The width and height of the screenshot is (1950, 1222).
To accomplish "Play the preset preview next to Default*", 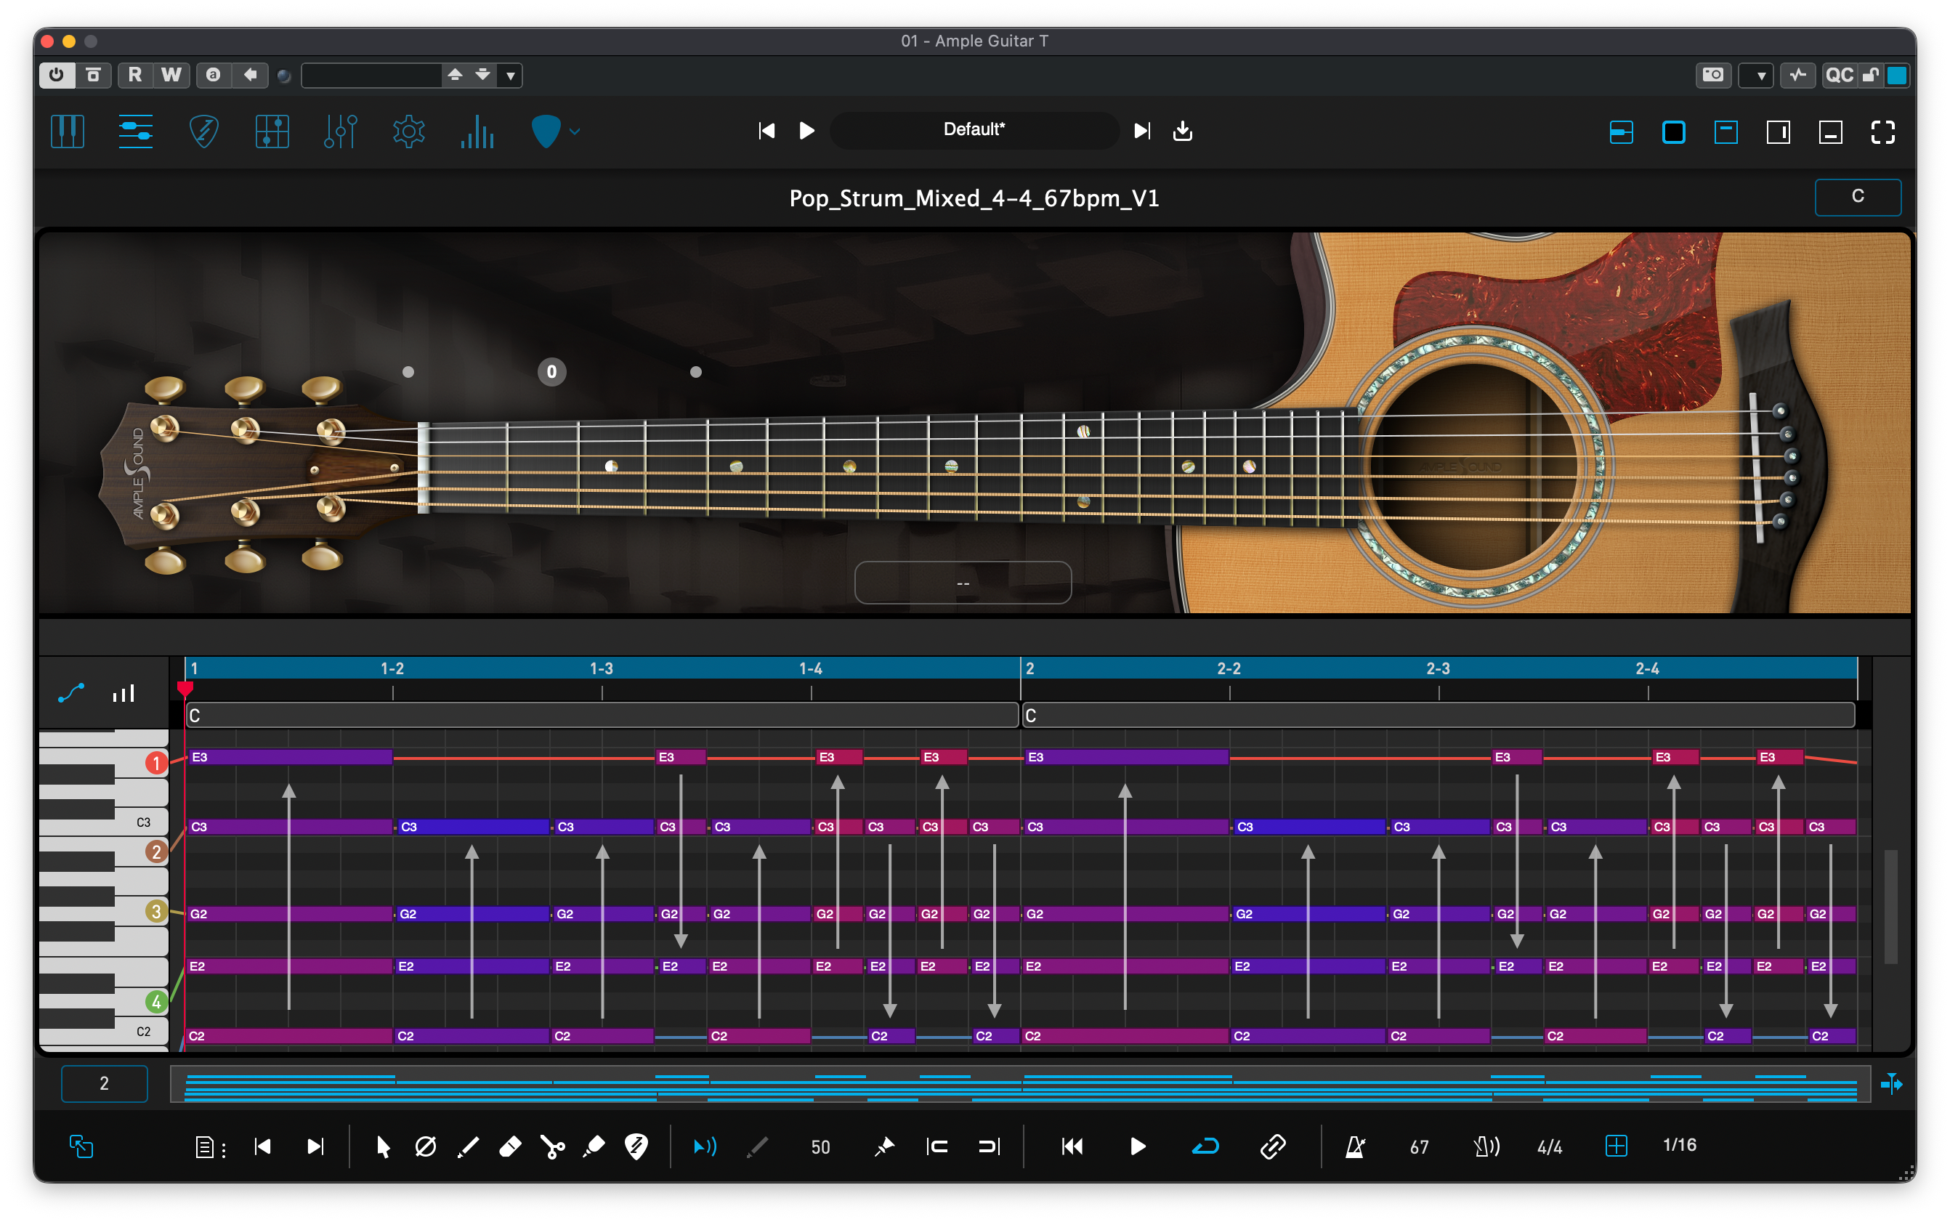I will (x=806, y=130).
